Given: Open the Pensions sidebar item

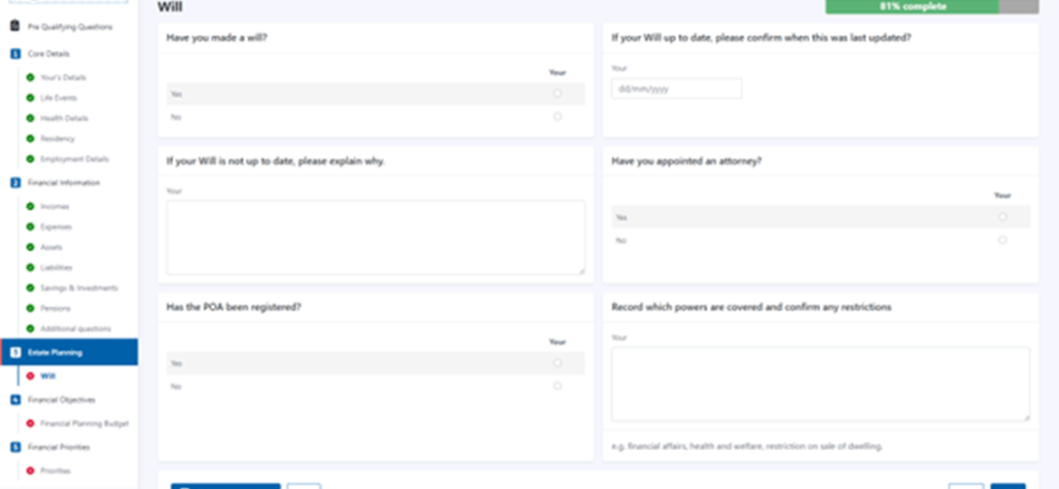Looking at the screenshot, I should click(x=55, y=308).
